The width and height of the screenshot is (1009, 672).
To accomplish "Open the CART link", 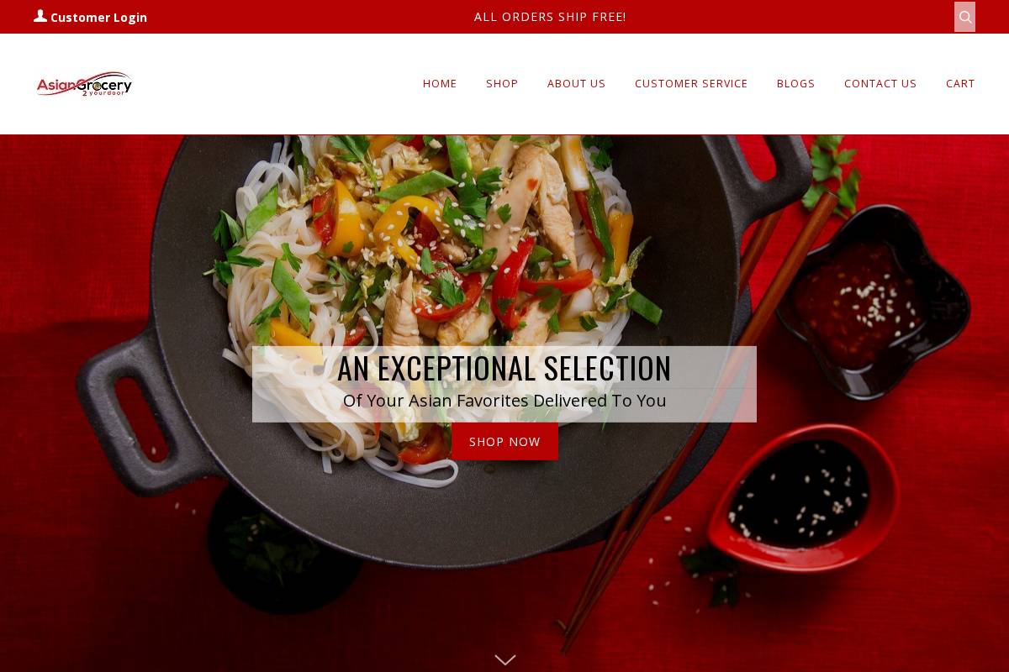I will (x=960, y=83).
